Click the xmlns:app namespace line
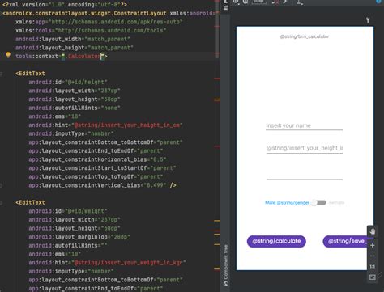Screen dimensions: 384x292 tap(99, 22)
